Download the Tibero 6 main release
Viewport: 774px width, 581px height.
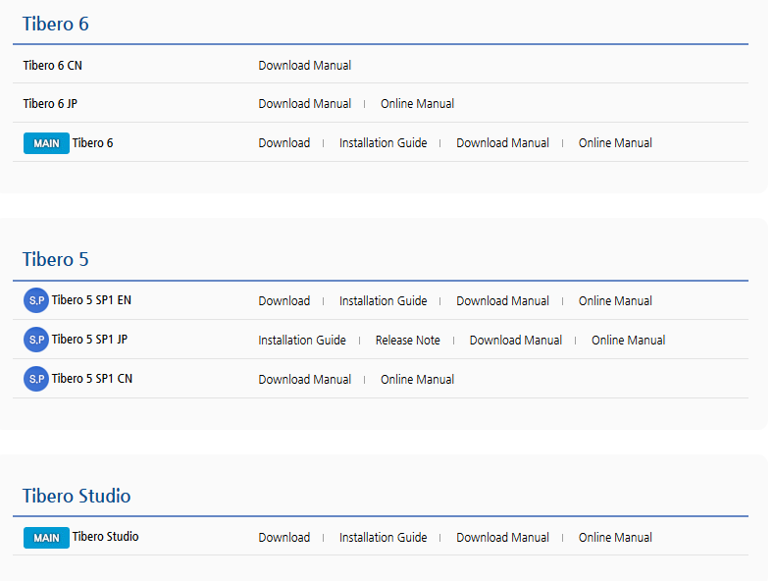(x=284, y=142)
